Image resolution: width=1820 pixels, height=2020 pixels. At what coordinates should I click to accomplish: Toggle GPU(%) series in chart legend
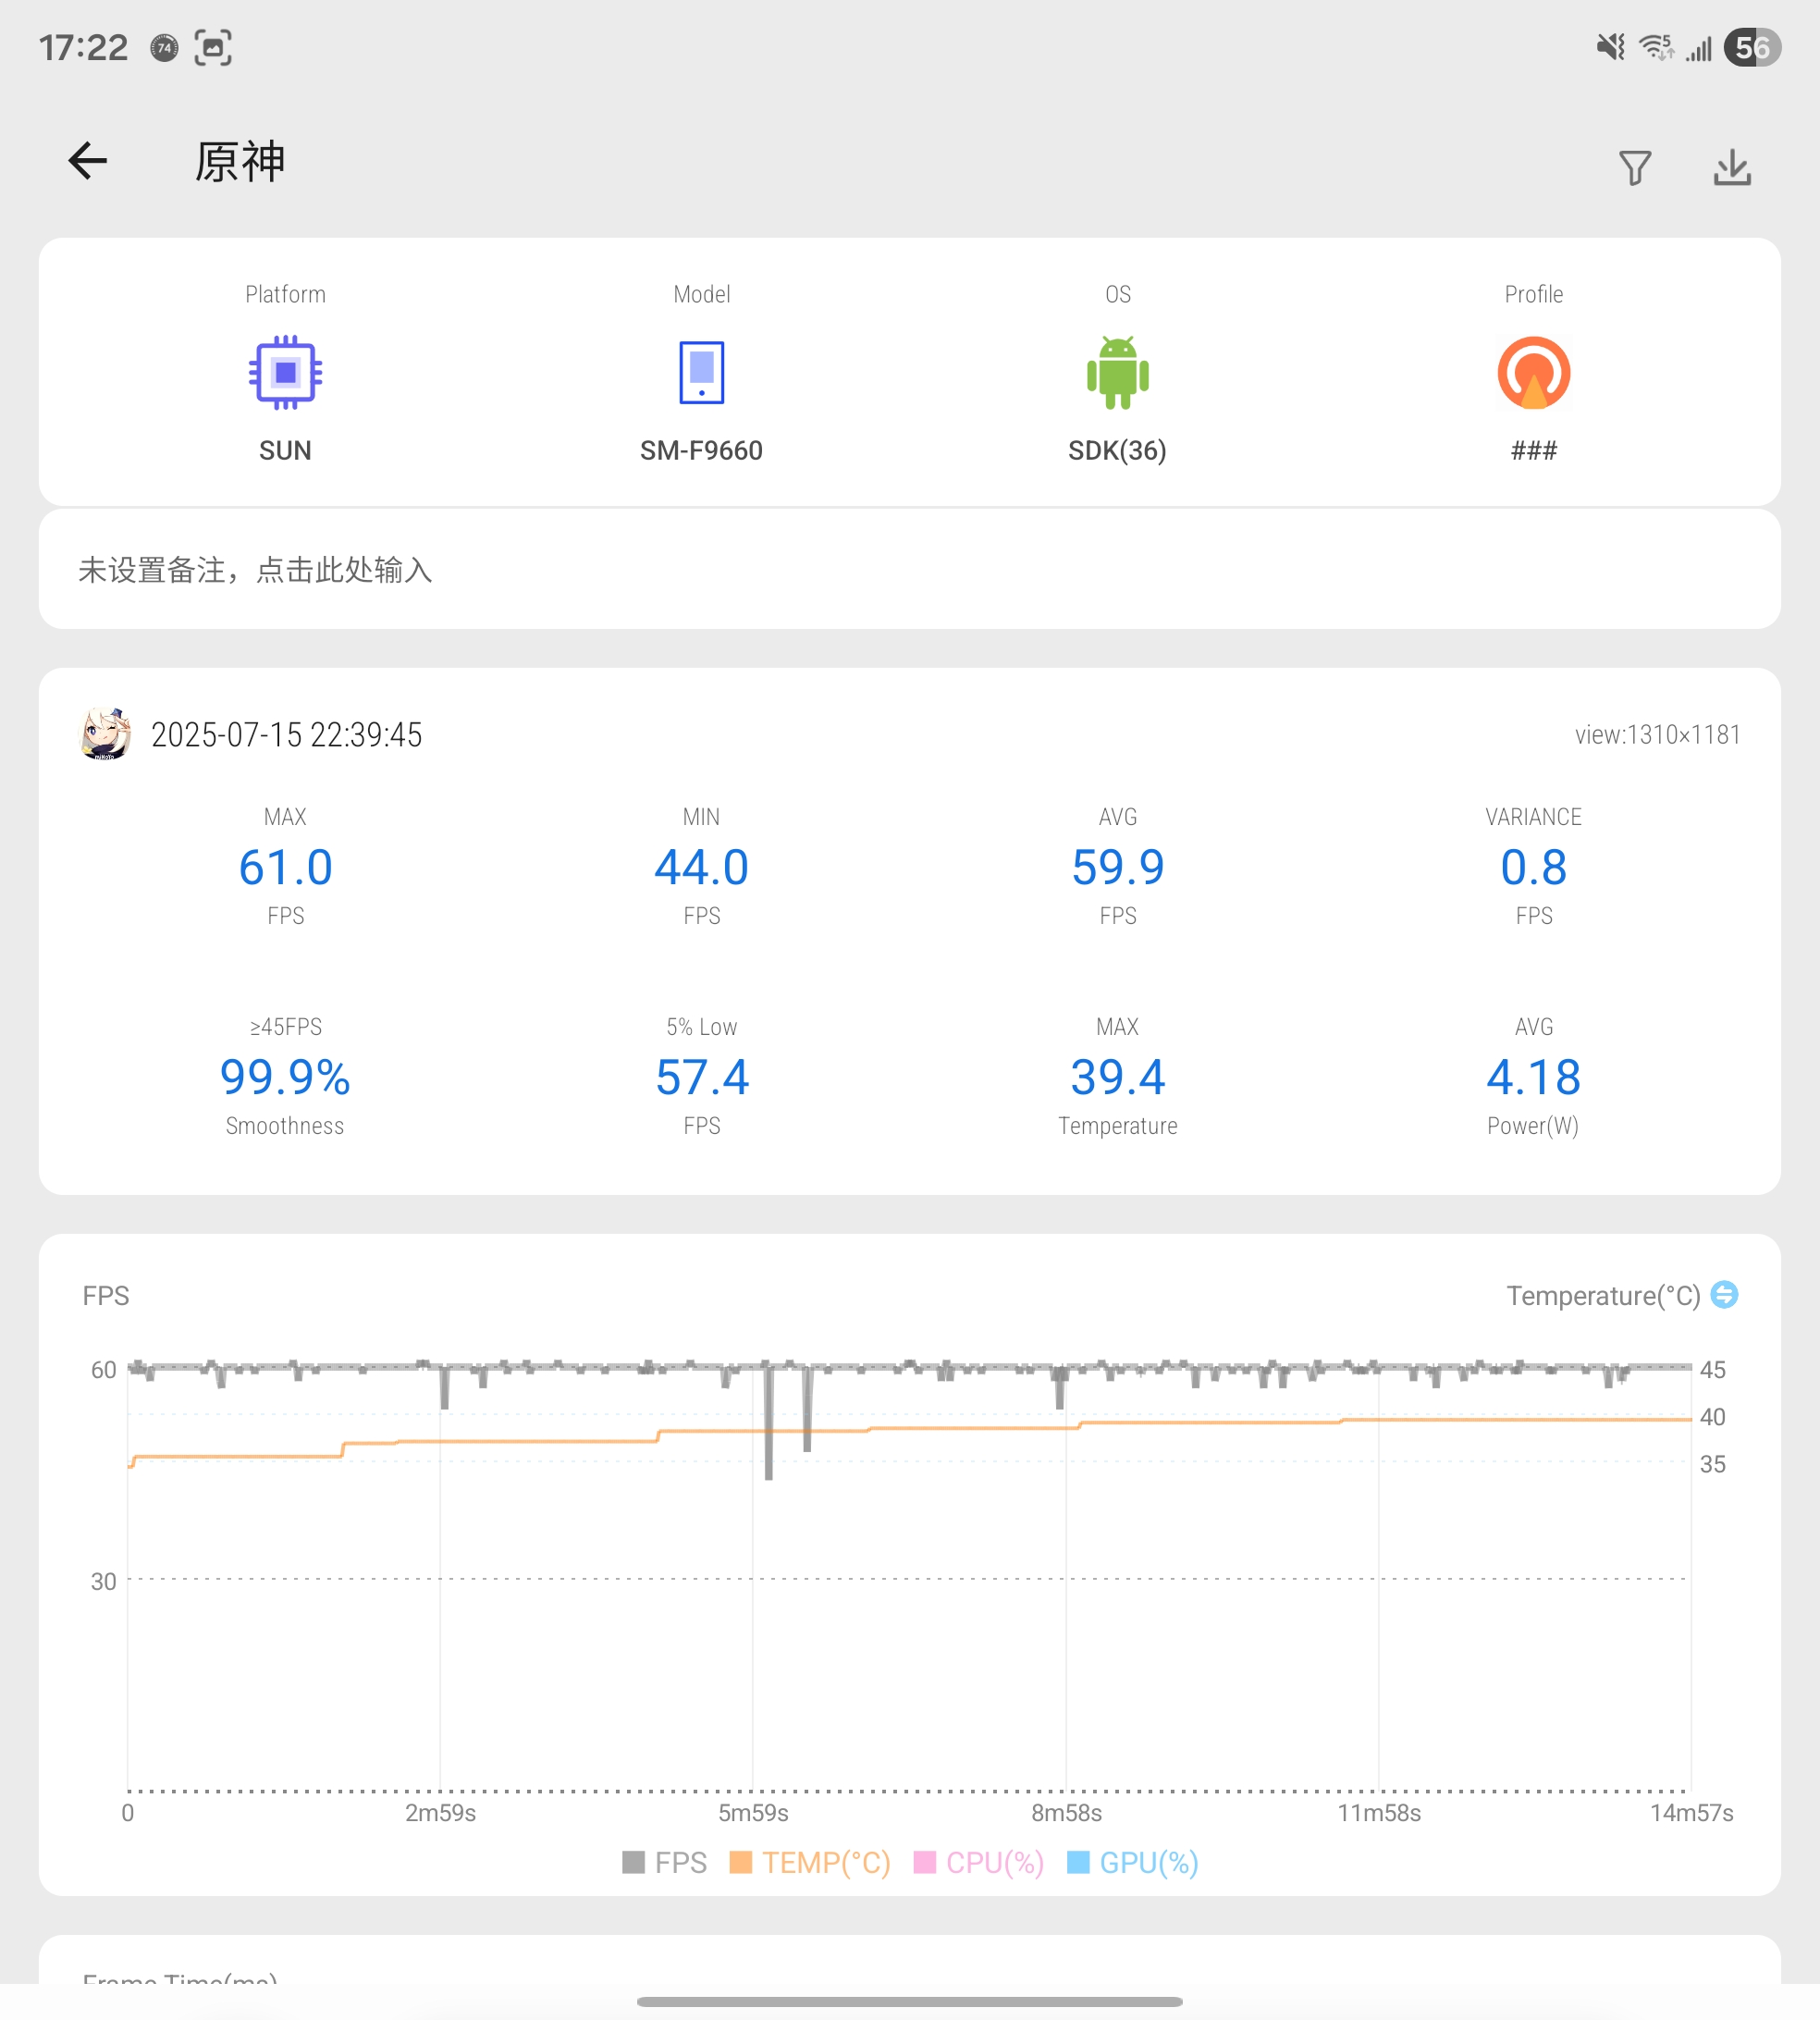click(x=1133, y=1863)
